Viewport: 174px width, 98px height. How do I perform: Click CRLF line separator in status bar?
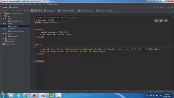[156, 91]
